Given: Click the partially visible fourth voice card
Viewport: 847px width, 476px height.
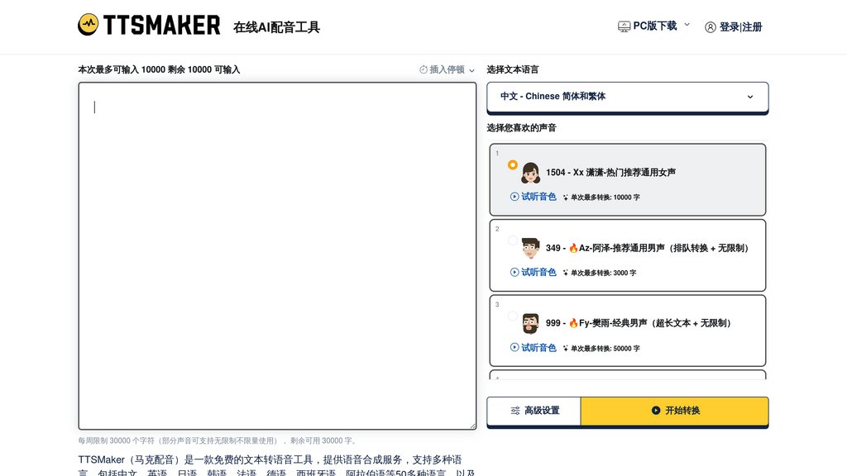Looking at the screenshot, I should coord(628,375).
